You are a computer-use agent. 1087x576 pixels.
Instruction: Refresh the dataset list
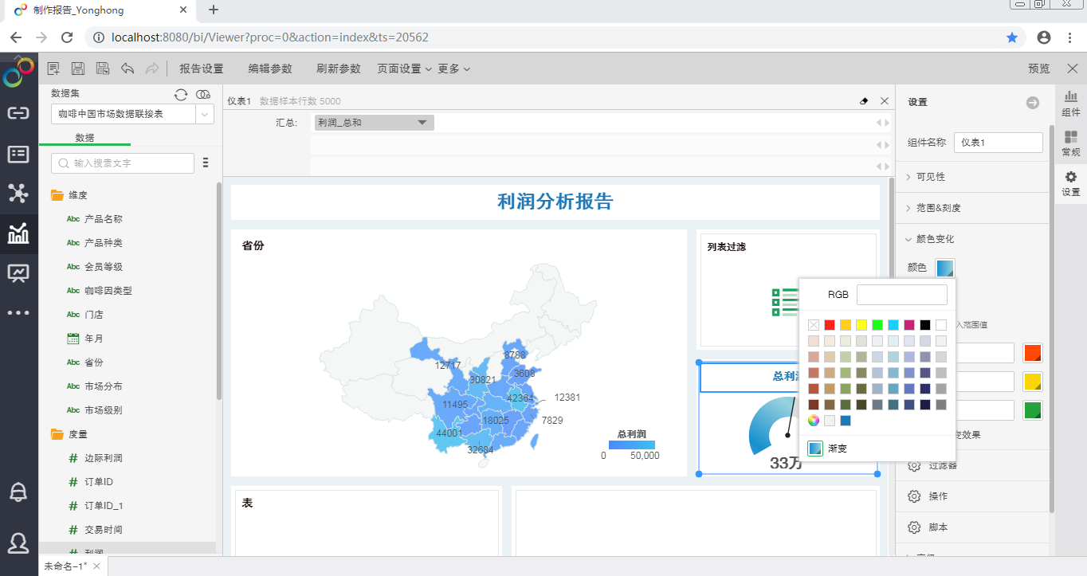(181, 94)
